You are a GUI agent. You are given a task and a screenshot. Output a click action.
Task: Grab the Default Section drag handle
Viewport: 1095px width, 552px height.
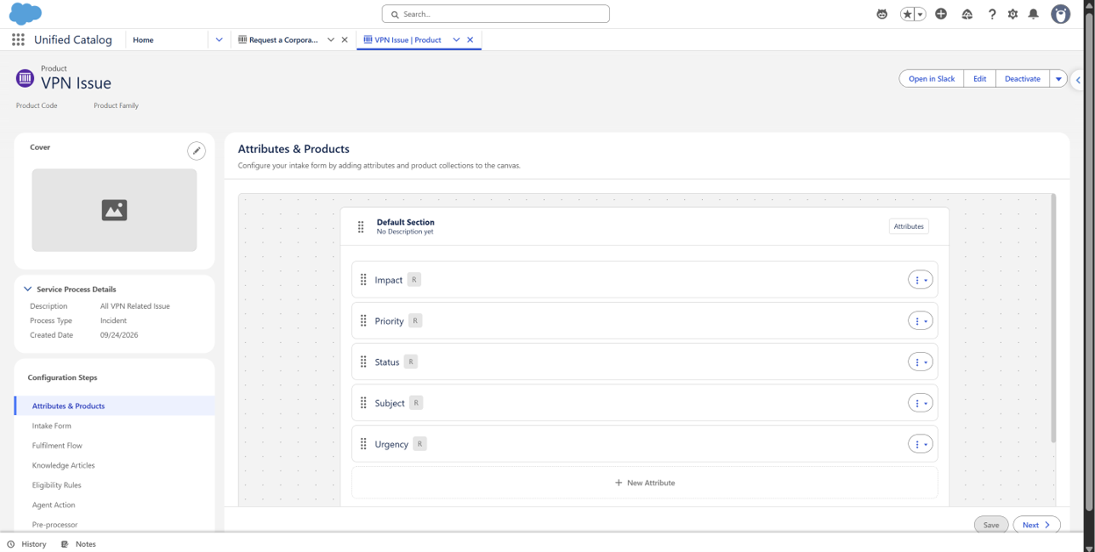tap(361, 226)
